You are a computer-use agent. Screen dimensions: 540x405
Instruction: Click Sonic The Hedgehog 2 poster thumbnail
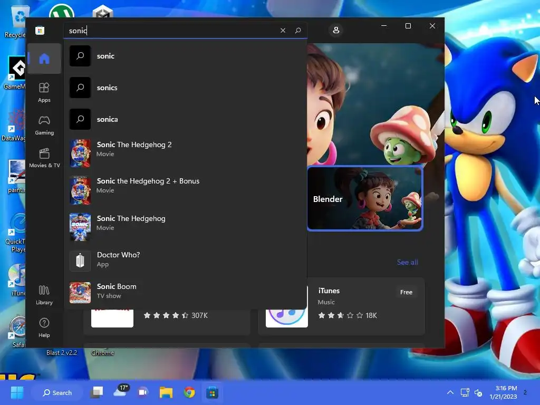(x=80, y=153)
